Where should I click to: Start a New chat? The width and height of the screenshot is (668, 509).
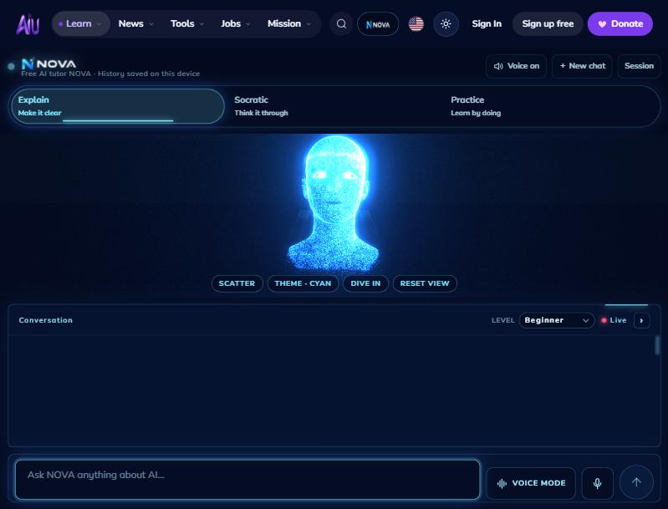pyautogui.click(x=582, y=66)
